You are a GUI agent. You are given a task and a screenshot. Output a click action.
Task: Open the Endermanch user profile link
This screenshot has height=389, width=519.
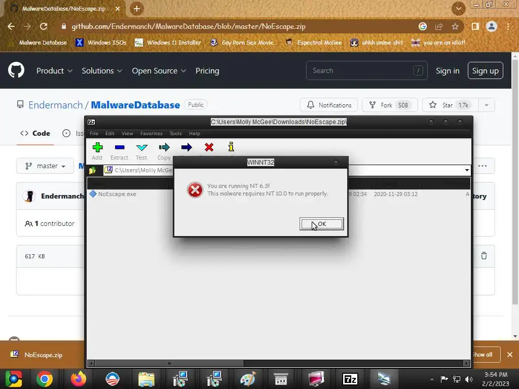[55, 105]
